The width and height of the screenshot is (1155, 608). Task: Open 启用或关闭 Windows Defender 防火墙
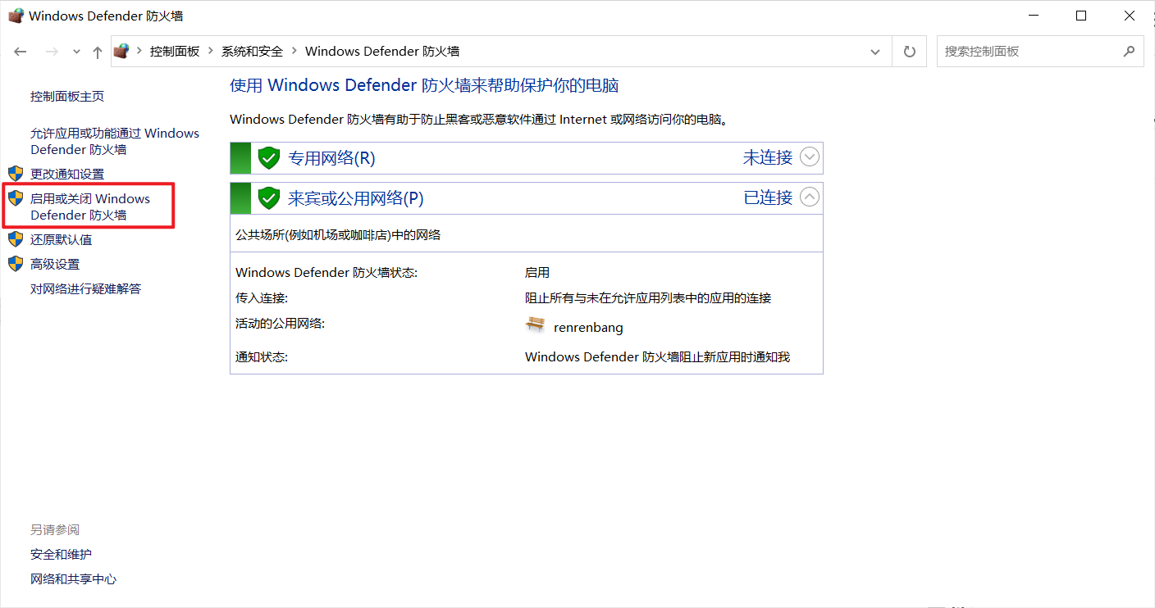tap(88, 206)
